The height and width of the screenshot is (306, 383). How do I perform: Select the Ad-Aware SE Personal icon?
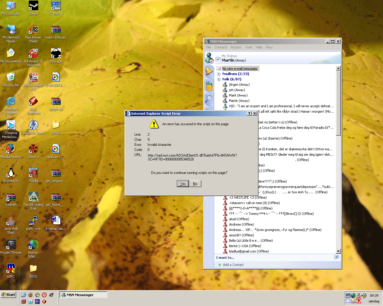pyautogui.click(x=33, y=58)
